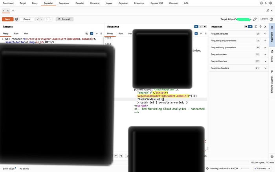Expand all Inspector sections icon

pyautogui.click(x=256, y=27)
